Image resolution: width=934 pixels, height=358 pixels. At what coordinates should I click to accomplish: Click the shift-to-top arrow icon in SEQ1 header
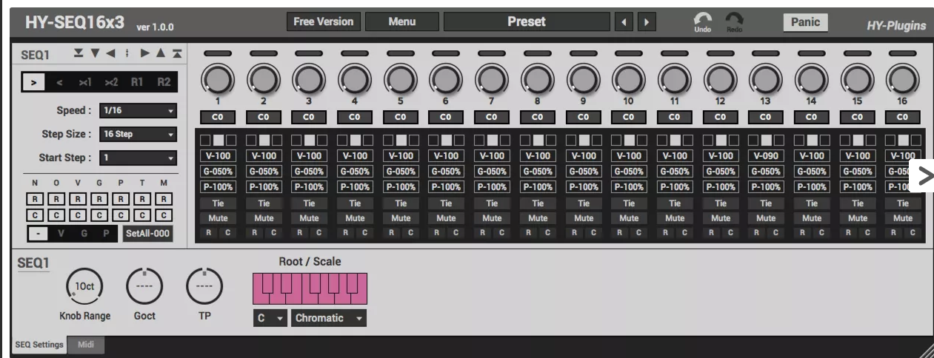pyautogui.click(x=178, y=54)
